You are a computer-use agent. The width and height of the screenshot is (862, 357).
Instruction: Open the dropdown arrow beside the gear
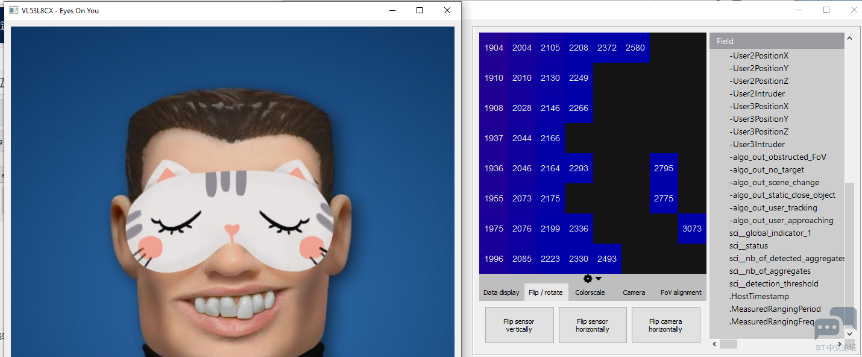(x=599, y=279)
